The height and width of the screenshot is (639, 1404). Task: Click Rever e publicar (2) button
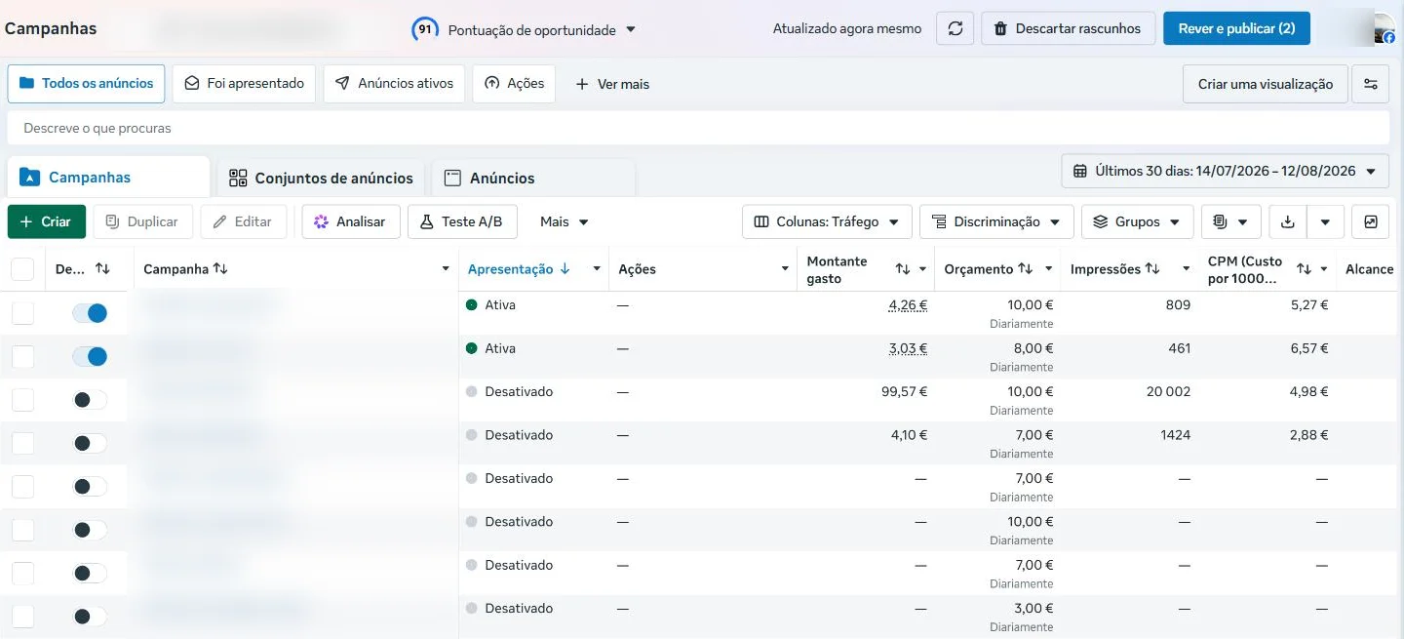(x=1236, y=28)
